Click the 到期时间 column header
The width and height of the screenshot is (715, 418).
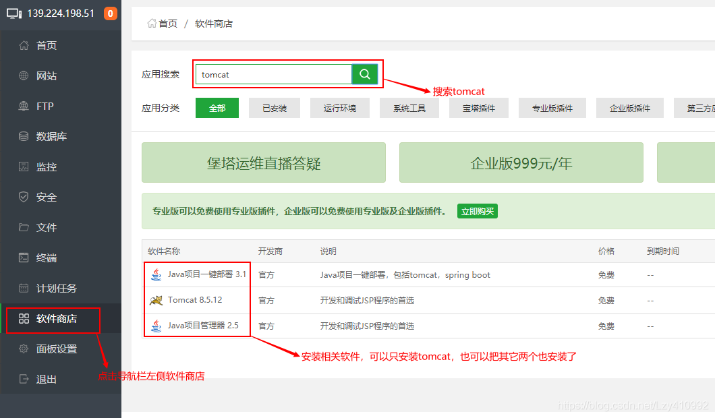click(663, 251)
